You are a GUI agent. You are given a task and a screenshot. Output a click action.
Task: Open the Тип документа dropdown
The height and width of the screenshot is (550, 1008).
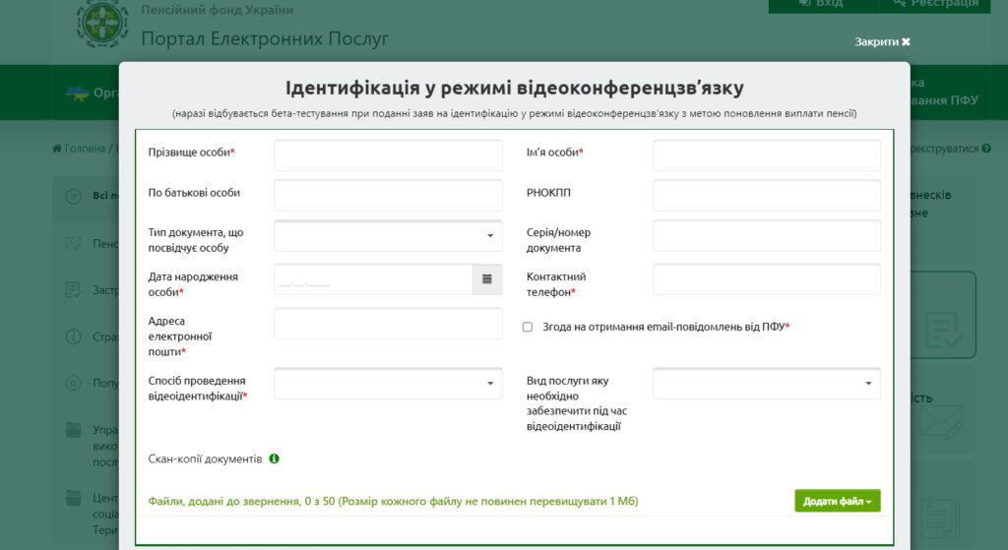click(x=388, y=236)
